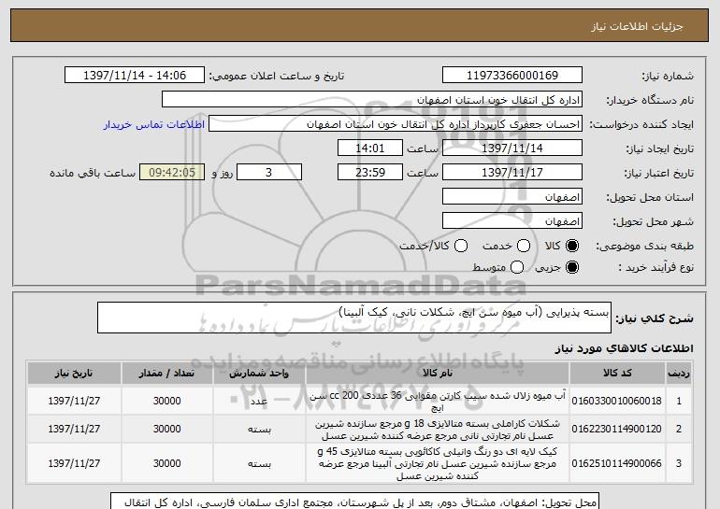Click the ردیف column header

tap(679, 374)
